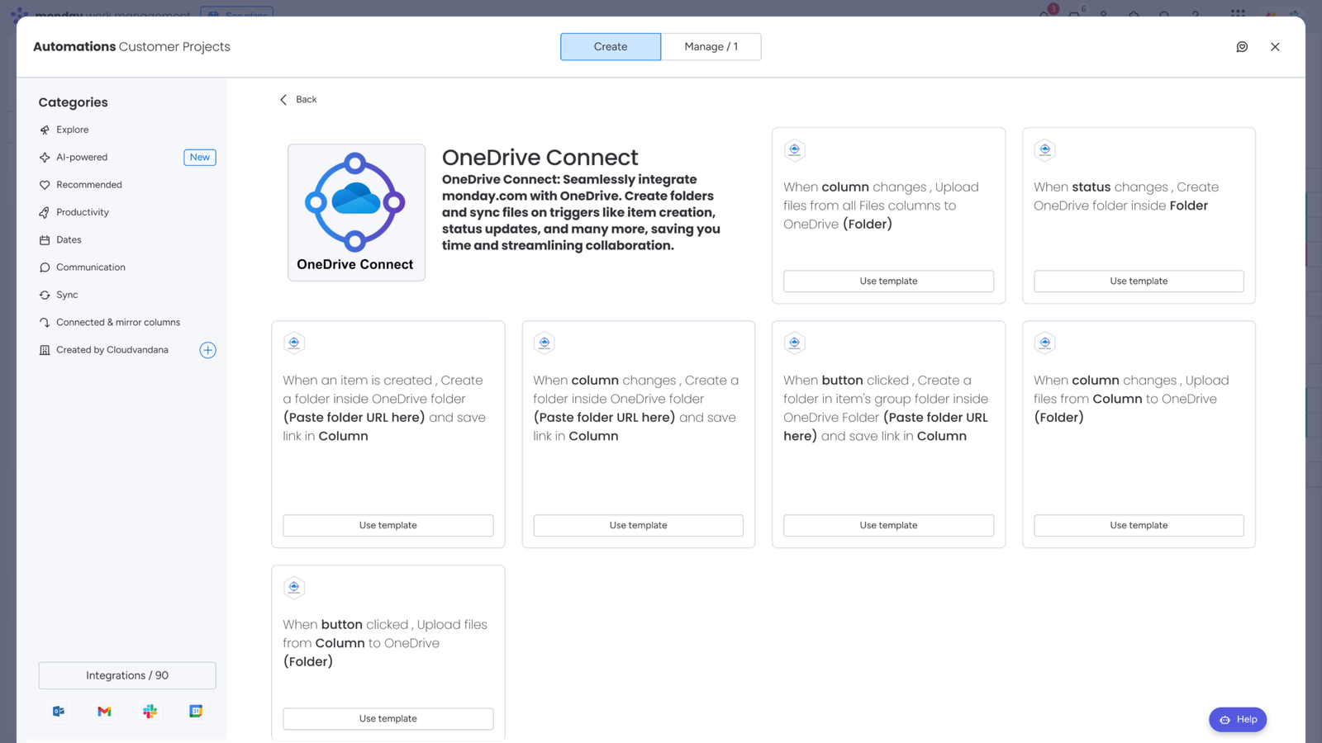
Task: Select the Explore category
Action: point(73,130)
